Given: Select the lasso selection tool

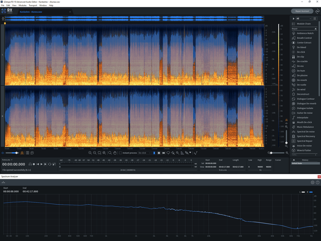Looking at the screenshot, I should click(169, 153).
